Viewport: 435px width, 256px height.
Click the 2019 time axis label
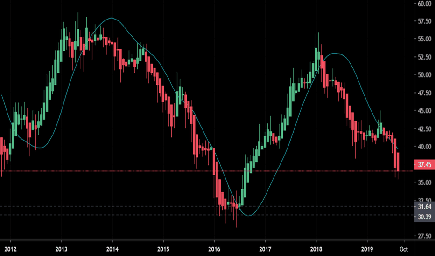coord(367,249)
